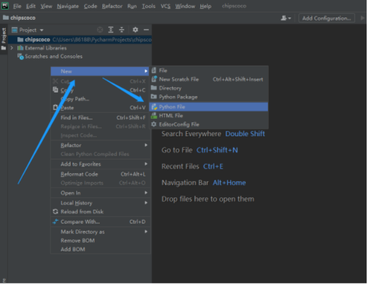This screenshot has width=368, height=284.
Task: Click the Add Configuration button
Action: (x=327, y=18)
